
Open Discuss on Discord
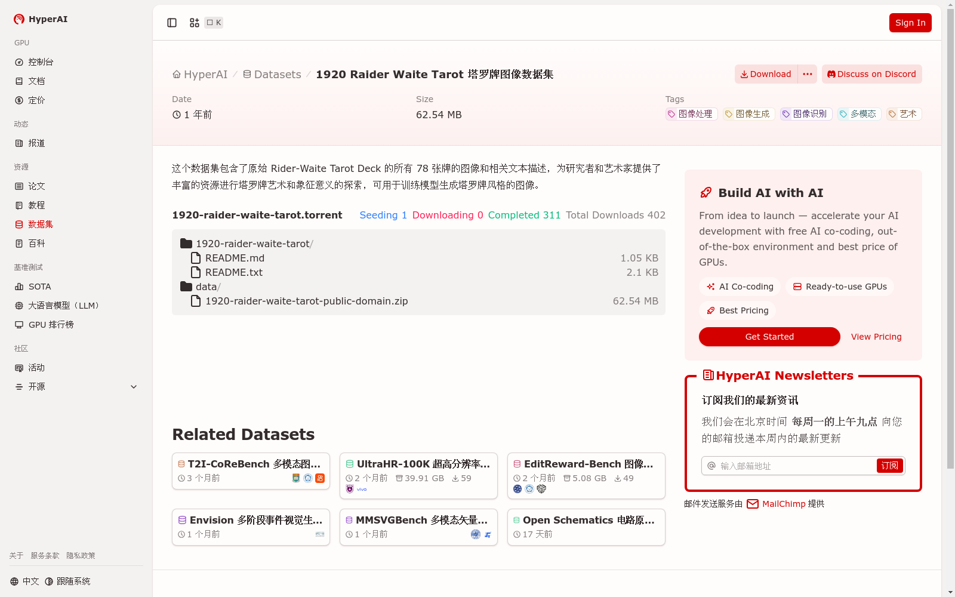coord(872,74)
